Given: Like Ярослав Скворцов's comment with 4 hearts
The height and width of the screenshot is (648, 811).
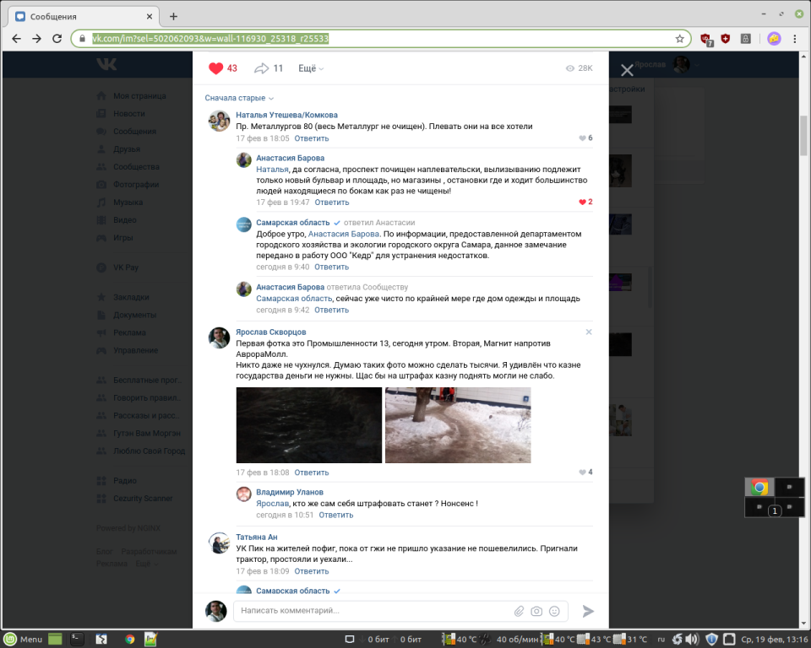Looking at the screenshot, I should pos(582,472).
